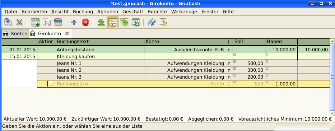The height and width of the screenshot is (131, 335).
Task: Open the Hilfe menu
Action: (228, 12)
